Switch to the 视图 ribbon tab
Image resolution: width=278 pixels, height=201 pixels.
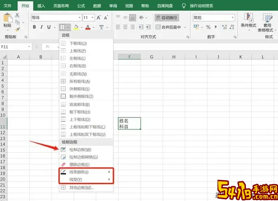pyautogui.click(x=129, y=6)
